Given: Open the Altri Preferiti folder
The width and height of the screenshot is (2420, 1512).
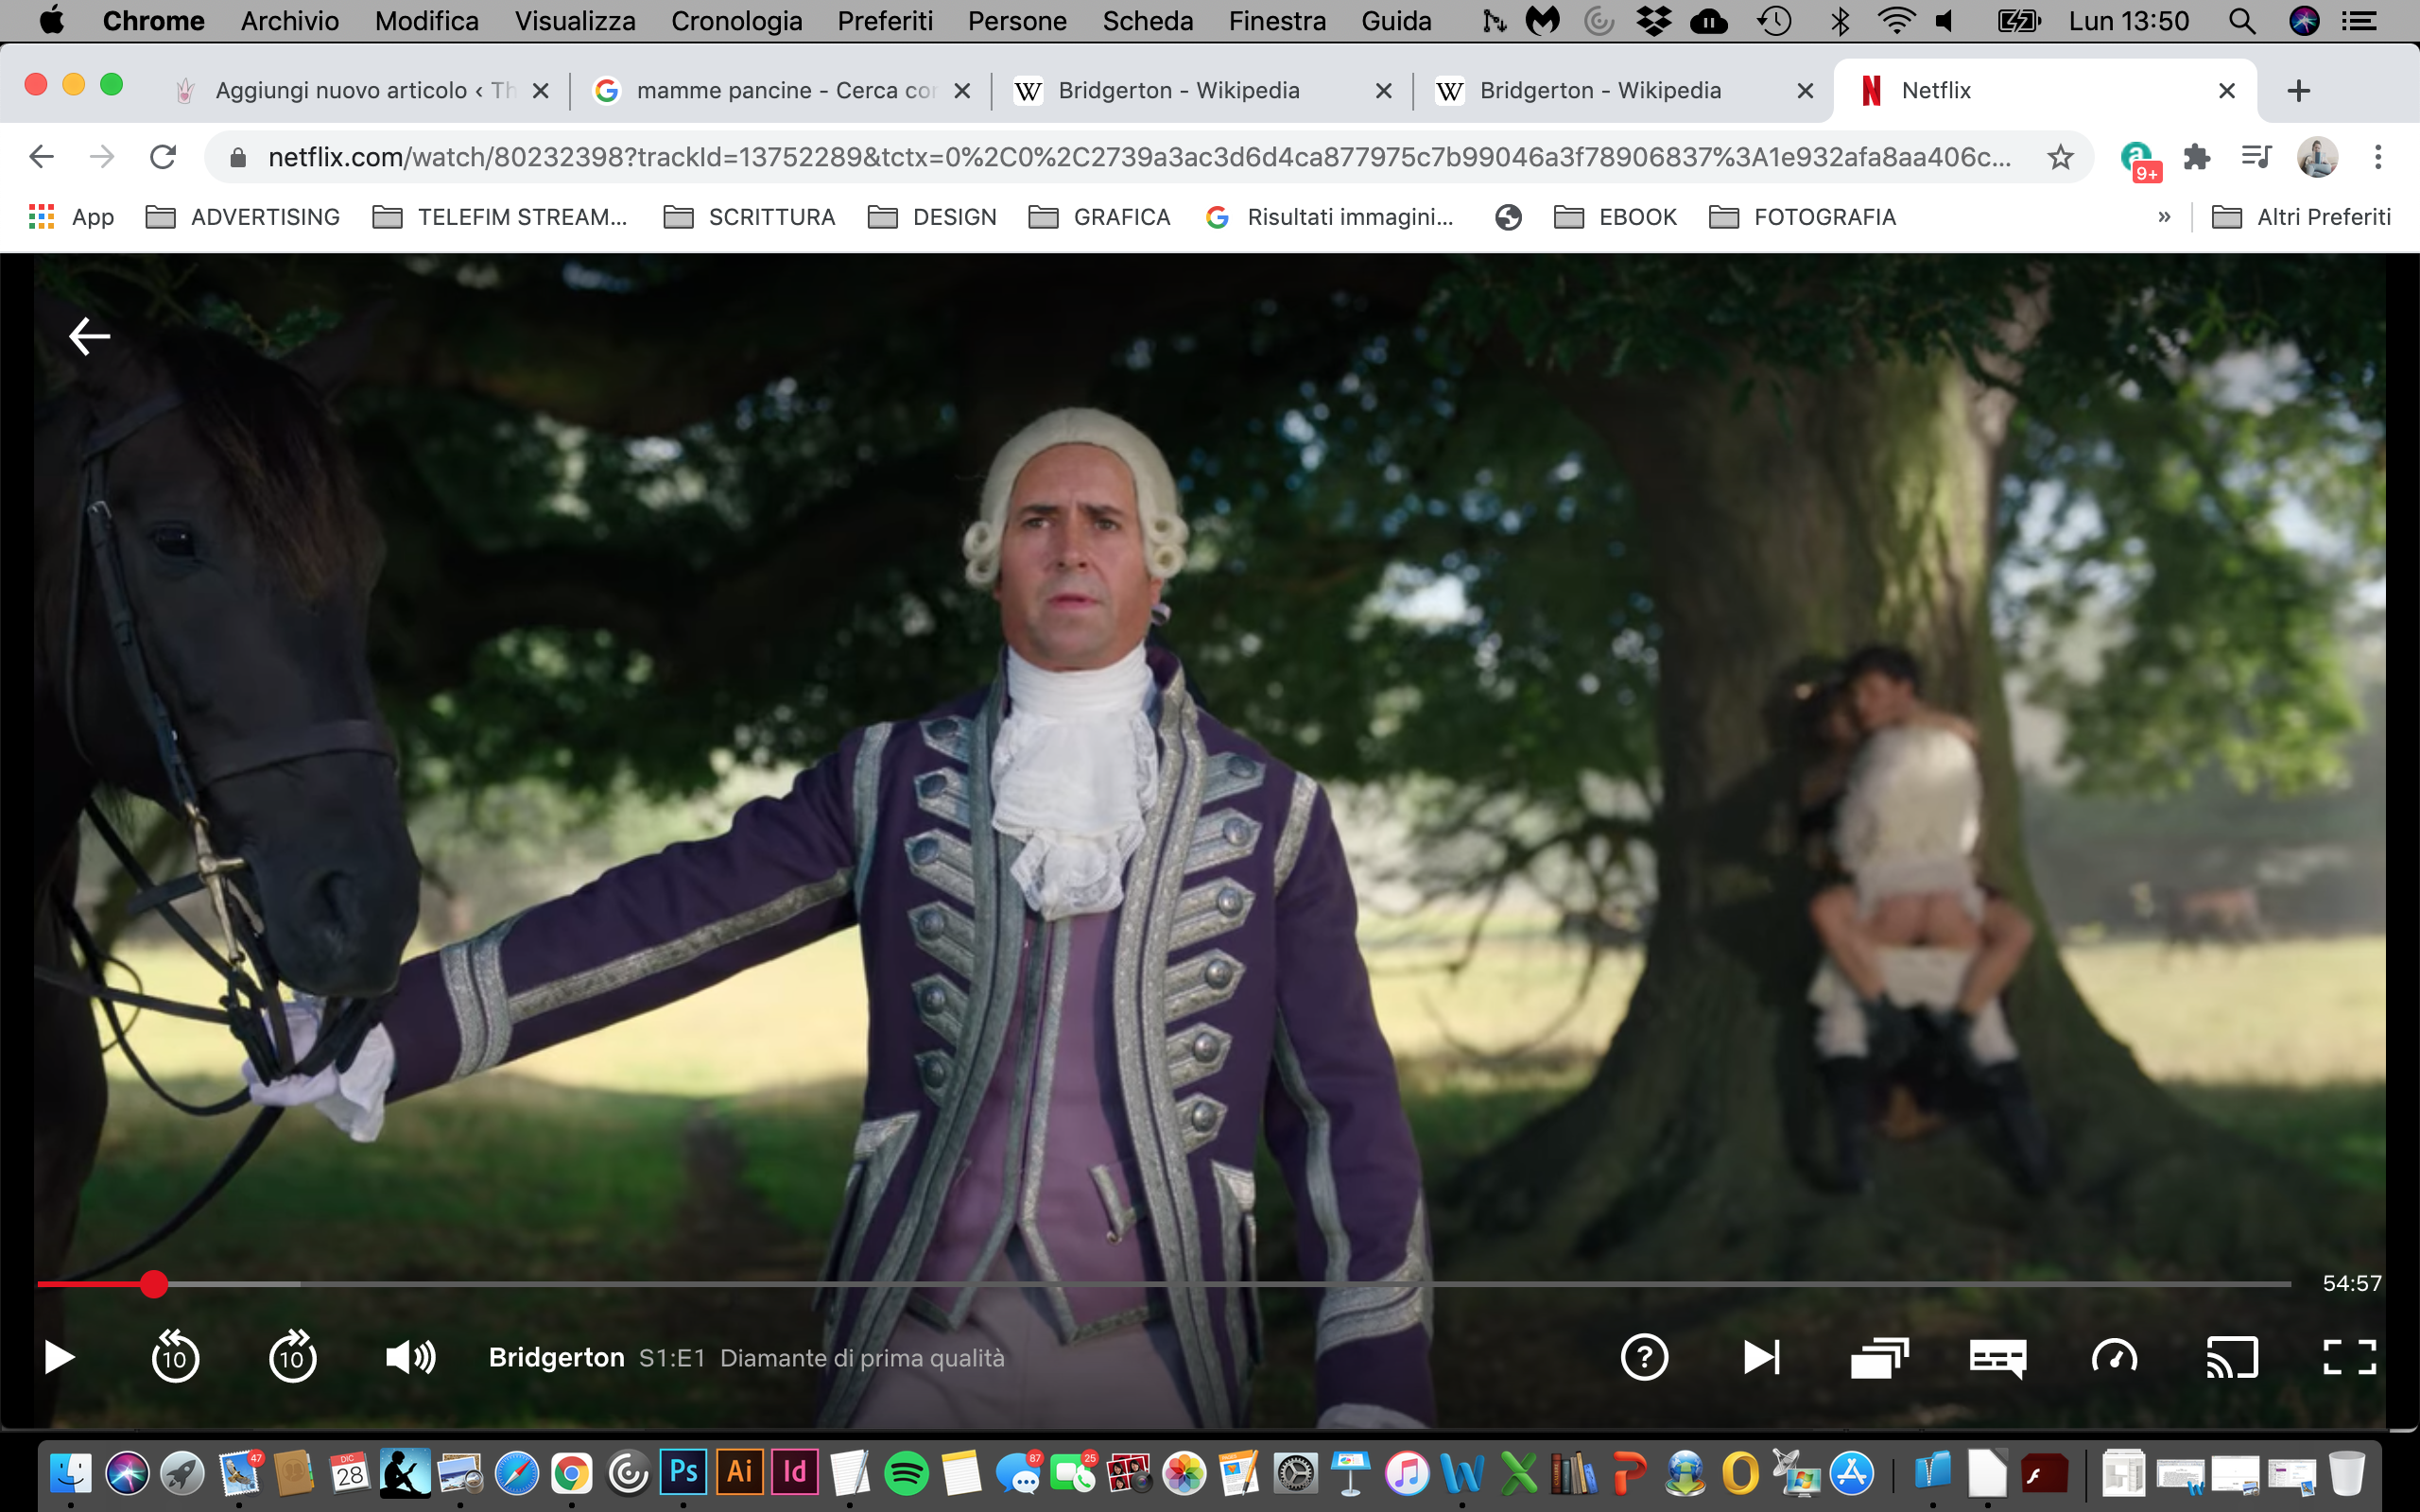Looking at the screenshot, I should [2301, 217].
